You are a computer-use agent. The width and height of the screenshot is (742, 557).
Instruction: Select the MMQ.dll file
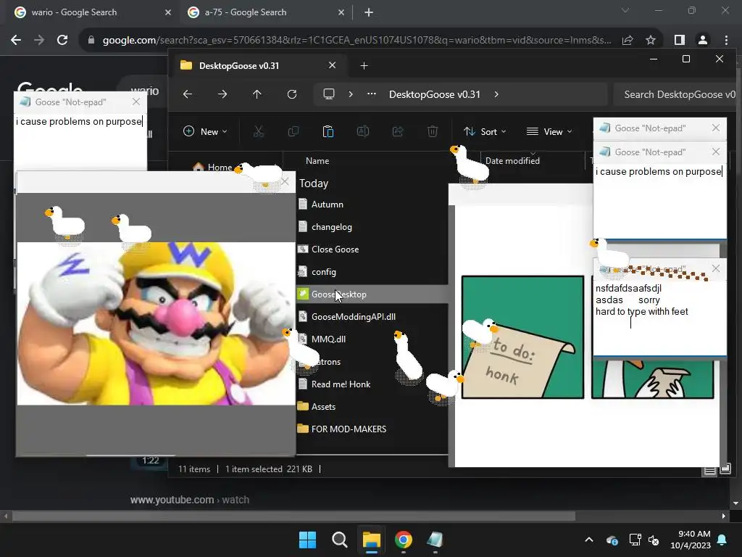328,339
